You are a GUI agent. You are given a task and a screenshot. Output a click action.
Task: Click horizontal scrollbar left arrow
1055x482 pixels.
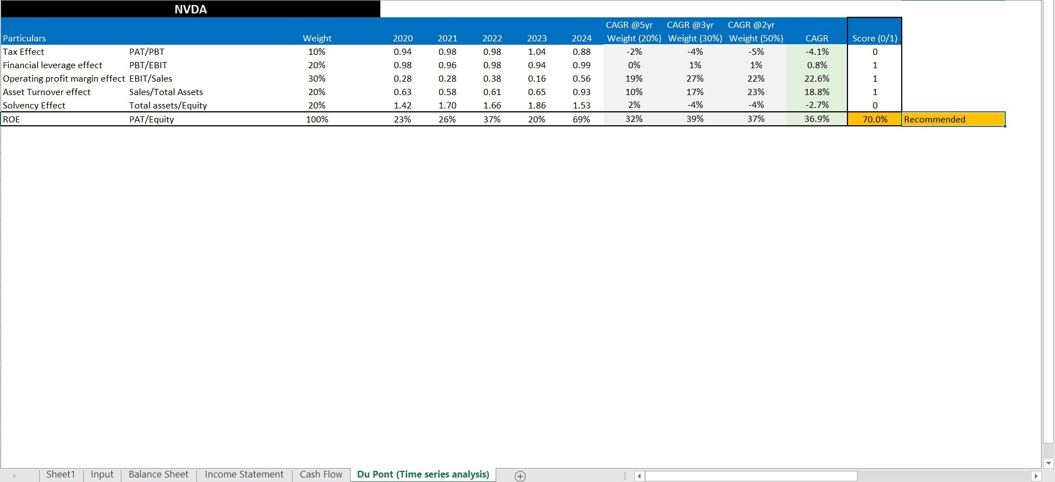(x=639, y=476)
